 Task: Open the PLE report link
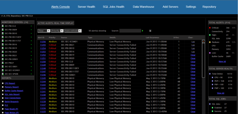(x=6, y=105)
